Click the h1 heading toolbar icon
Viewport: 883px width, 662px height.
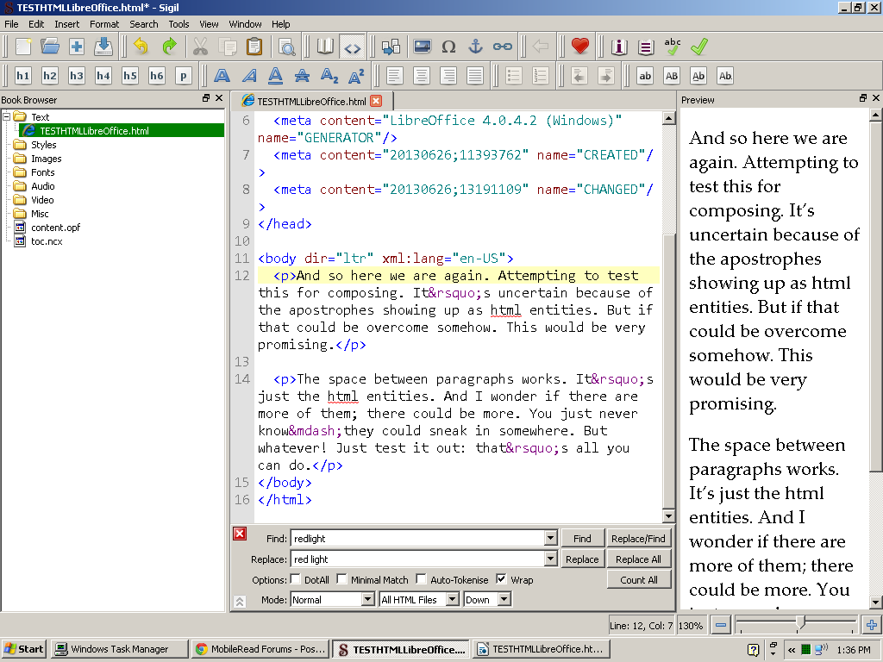point(23,76)
